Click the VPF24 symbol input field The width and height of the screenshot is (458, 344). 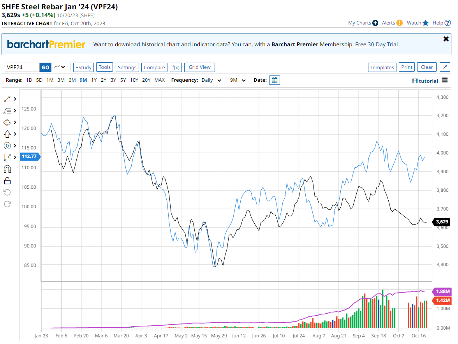22,67
